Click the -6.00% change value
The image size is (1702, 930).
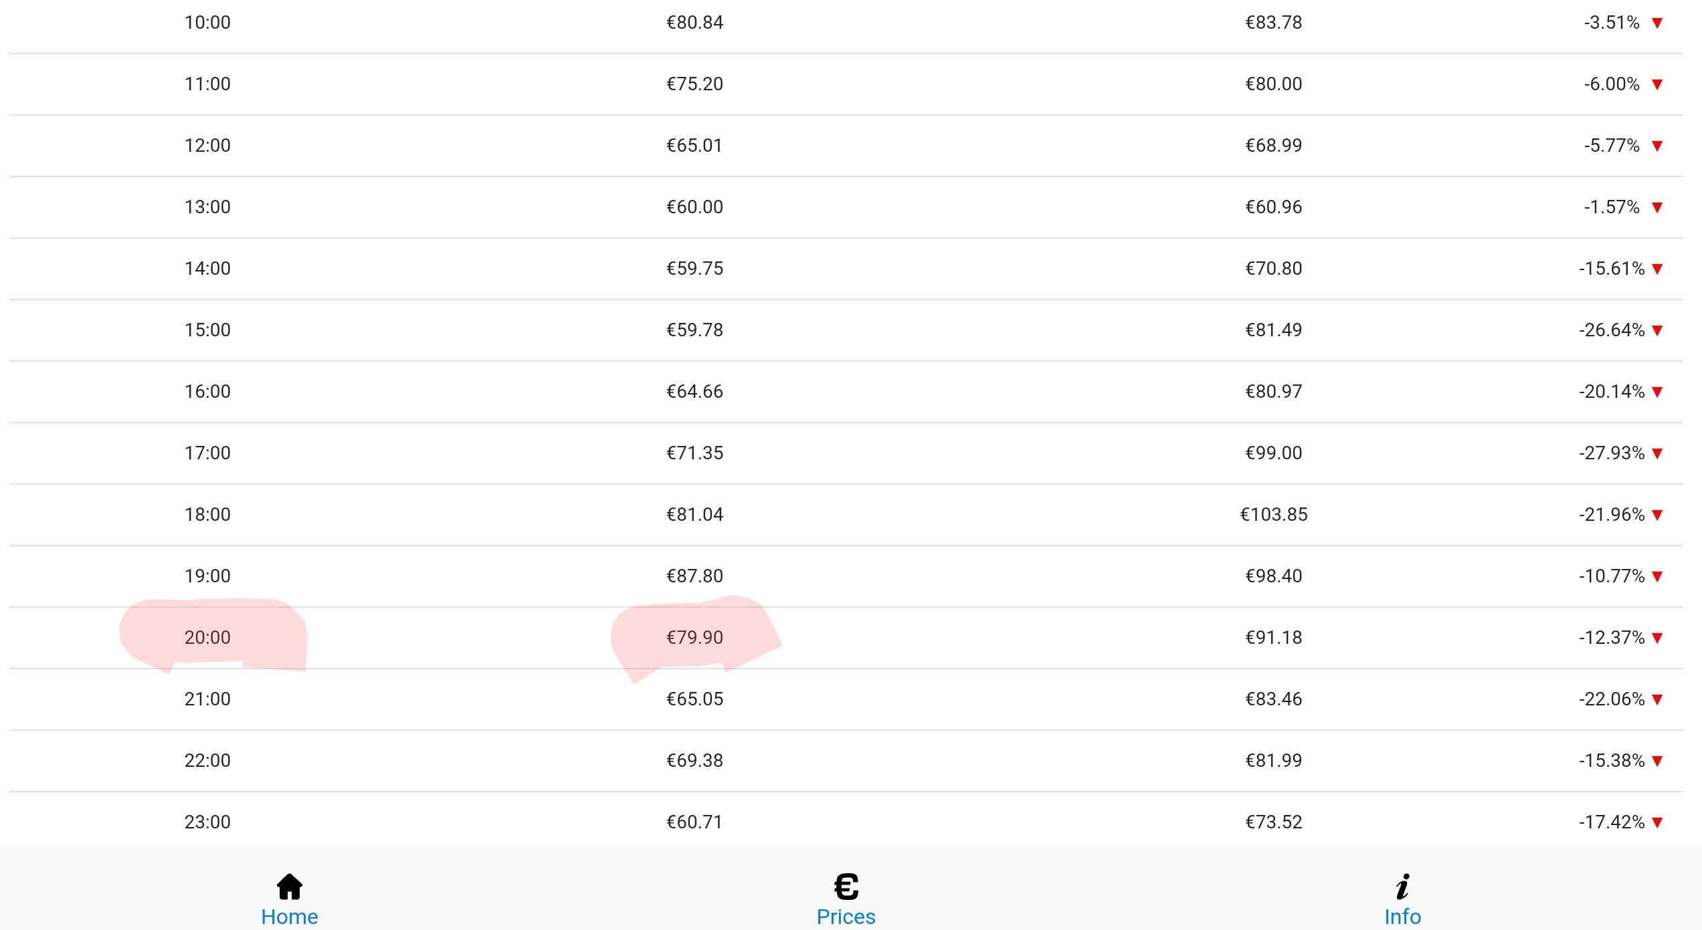[x=1612, y=84]
